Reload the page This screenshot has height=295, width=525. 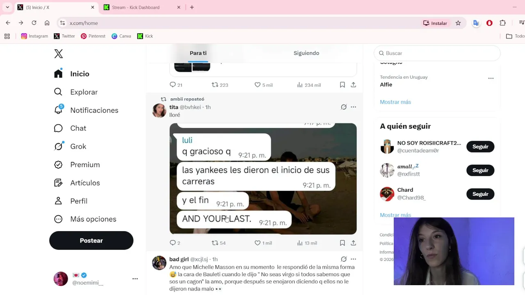34,23
